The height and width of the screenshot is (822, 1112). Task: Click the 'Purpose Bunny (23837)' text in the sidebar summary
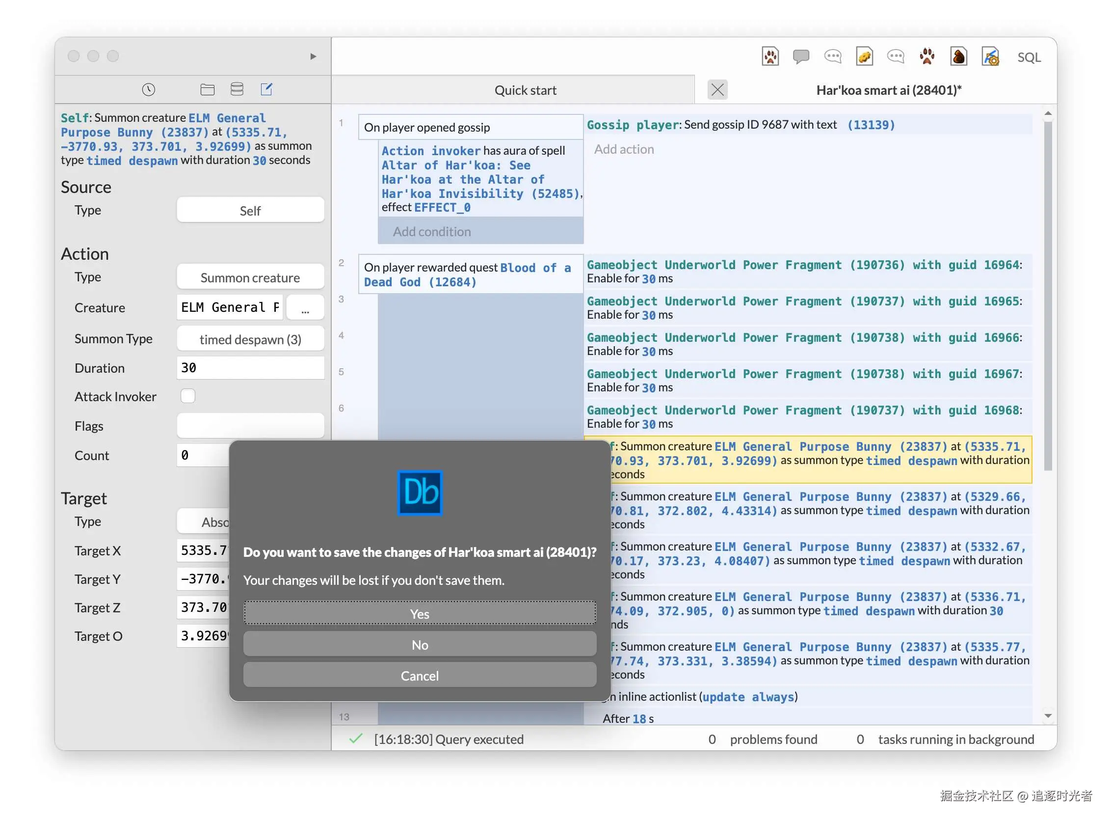135,133
